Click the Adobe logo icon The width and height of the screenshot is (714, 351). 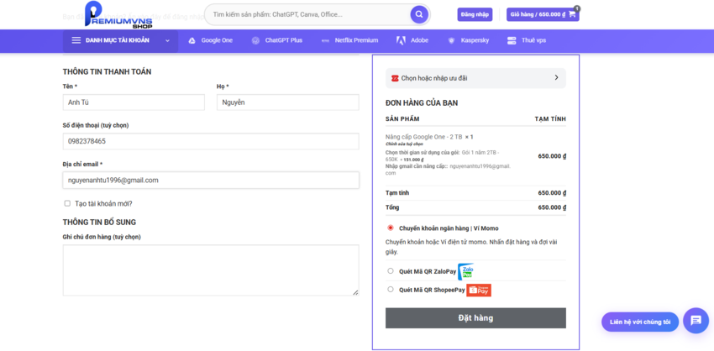[x=401, y=40]
